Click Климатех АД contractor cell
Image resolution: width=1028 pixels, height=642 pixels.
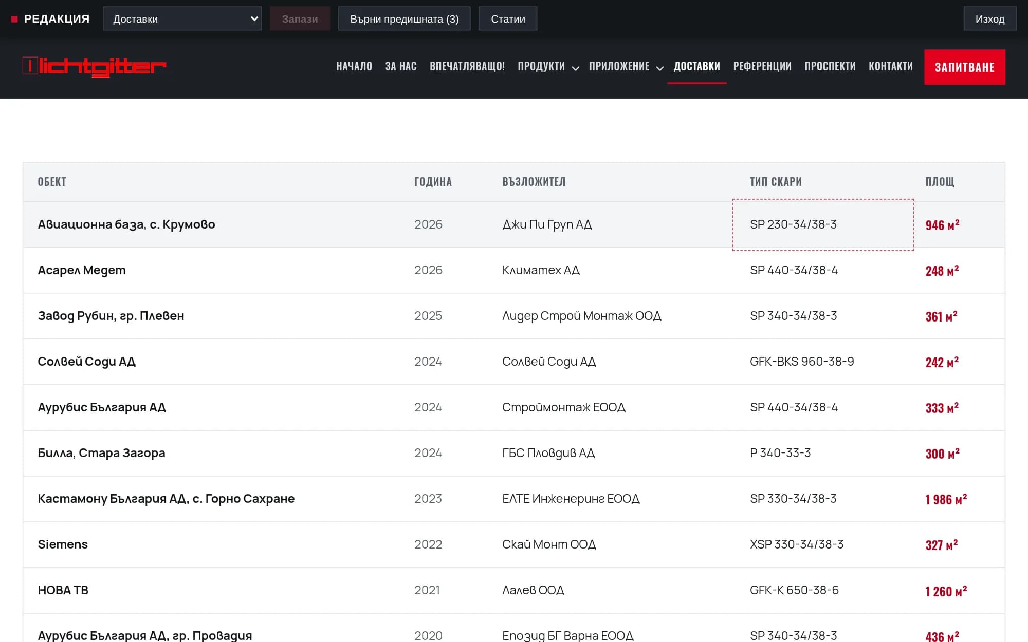[541, 270]
